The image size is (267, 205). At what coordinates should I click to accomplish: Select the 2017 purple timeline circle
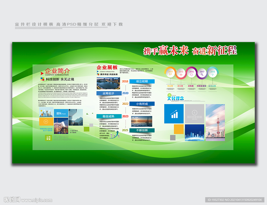(x=202, y=73)
